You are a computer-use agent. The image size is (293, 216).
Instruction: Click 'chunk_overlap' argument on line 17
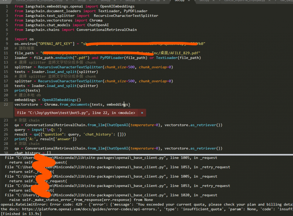(x=153, y=81)
